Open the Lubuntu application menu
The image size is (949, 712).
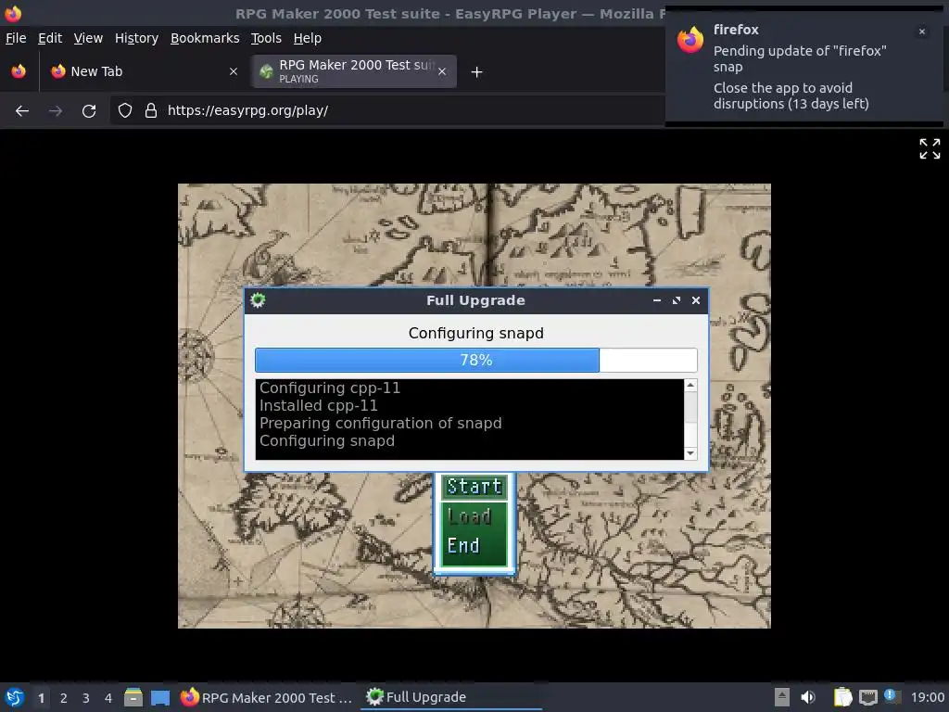coord(15,697)
